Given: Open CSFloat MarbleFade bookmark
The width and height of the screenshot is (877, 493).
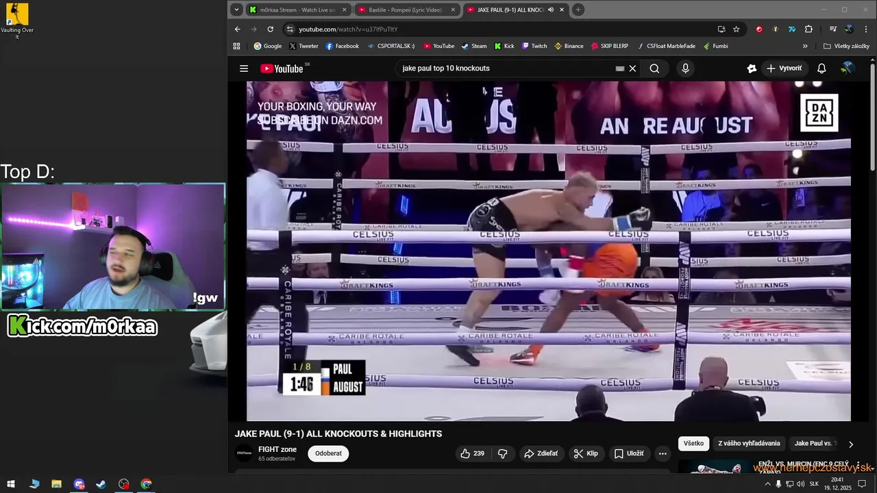Looking at the screenshot, I should pos(666,46).
